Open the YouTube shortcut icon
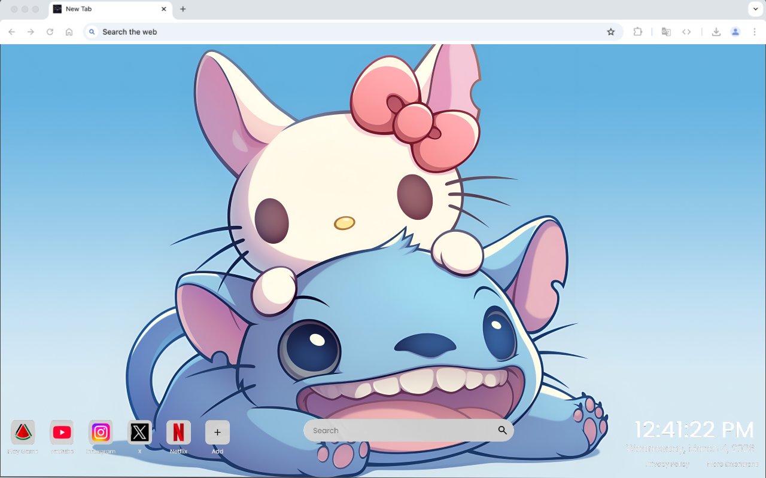The height and width of the screenshot is (478, 766). pyautogui.click(x=62, y=432)
